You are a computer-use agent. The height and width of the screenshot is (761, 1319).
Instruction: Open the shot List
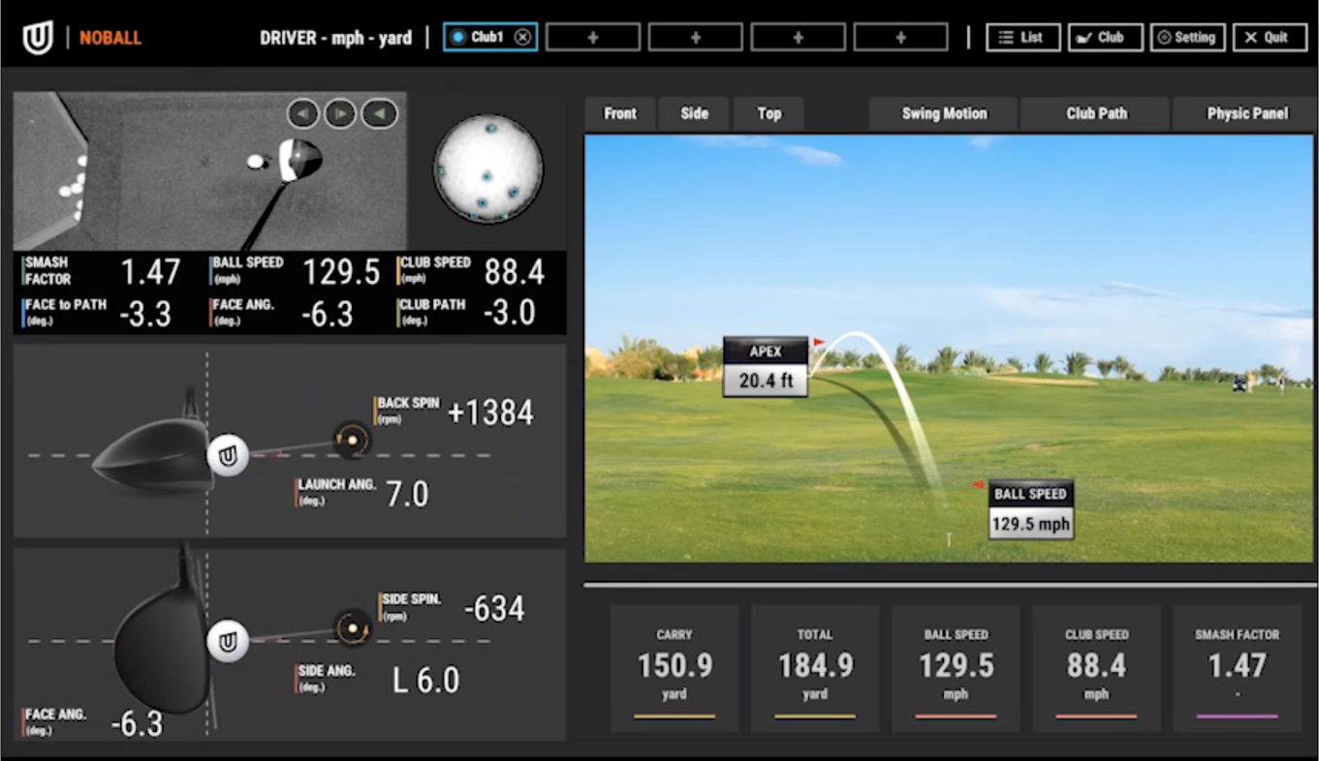tap(1022, 38)
